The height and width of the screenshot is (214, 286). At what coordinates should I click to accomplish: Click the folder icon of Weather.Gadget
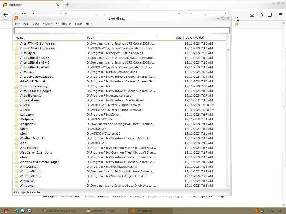tap(16, 138)
